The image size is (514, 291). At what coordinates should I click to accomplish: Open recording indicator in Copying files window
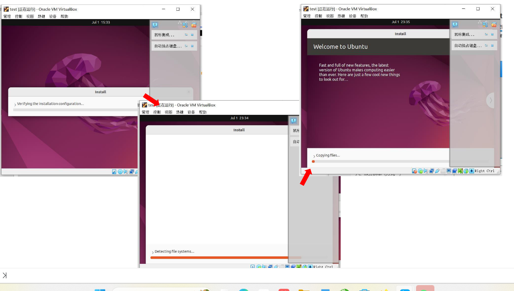(x=455, y=171)
